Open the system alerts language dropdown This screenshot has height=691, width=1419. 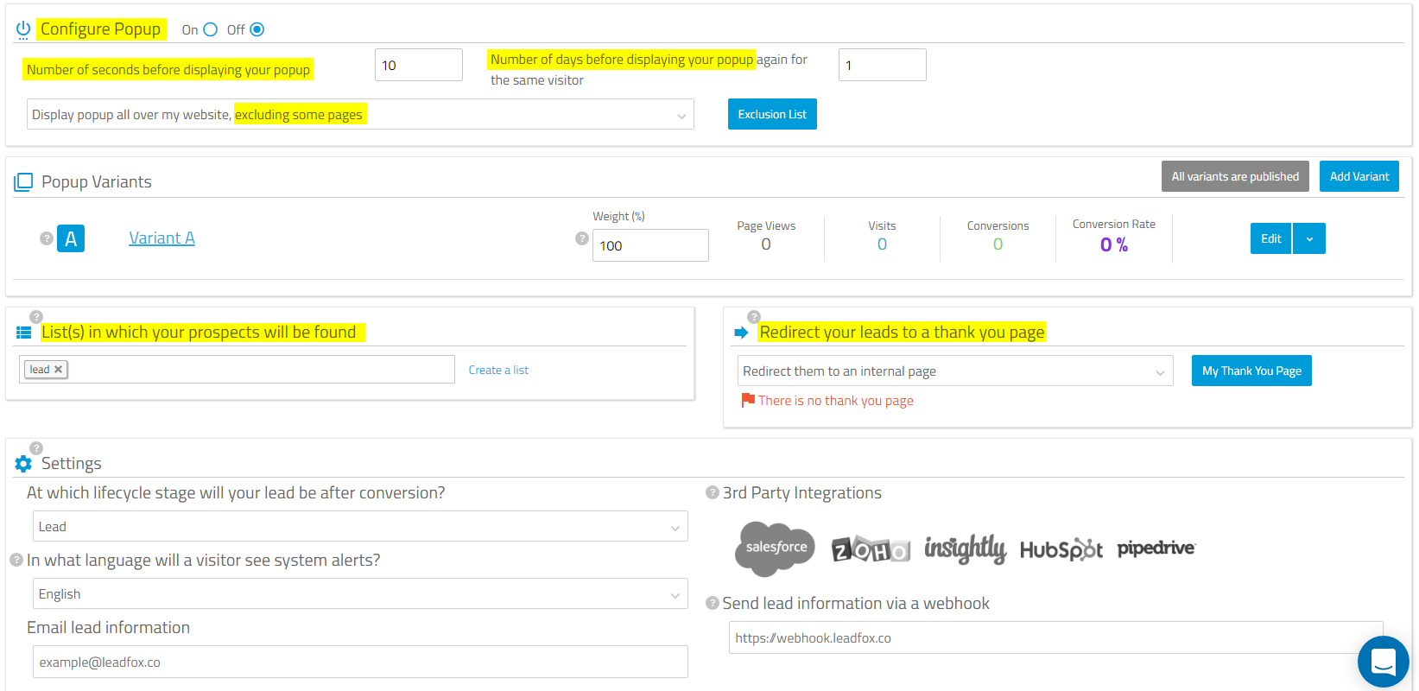pyautogui.click(x=360, y=593)
